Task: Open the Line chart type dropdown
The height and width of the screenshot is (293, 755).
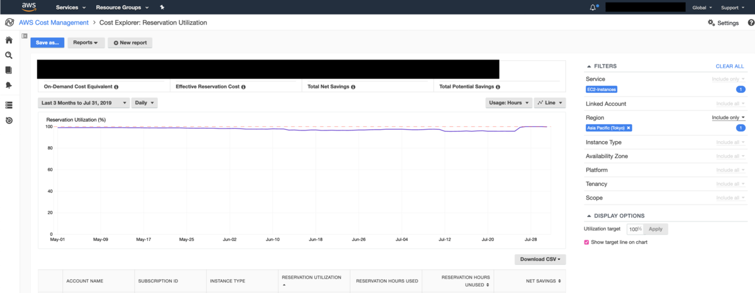Action: click(x=550, y=102)
